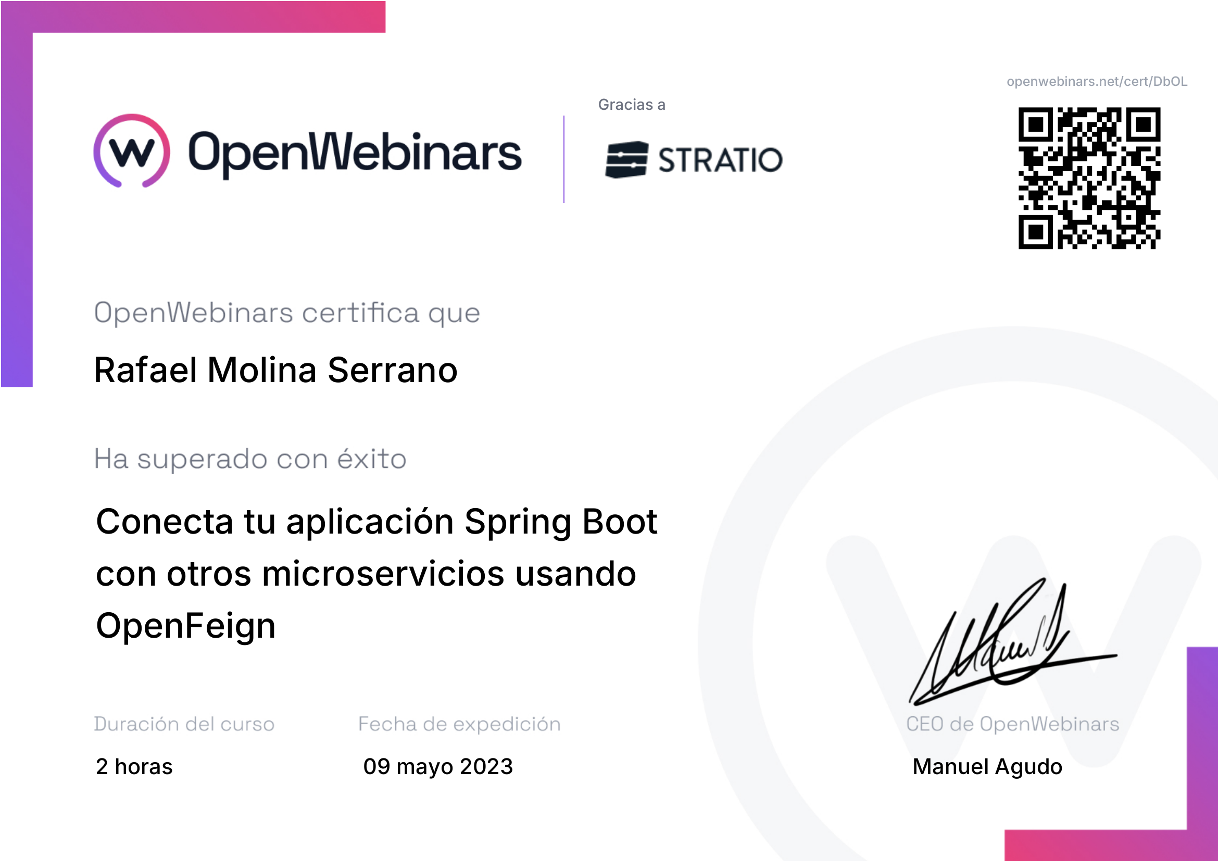The width and height of the screenshot is (1218, 861).
Task: Click the name Rafael Molina Serrano
Action: tap(275, 370)
